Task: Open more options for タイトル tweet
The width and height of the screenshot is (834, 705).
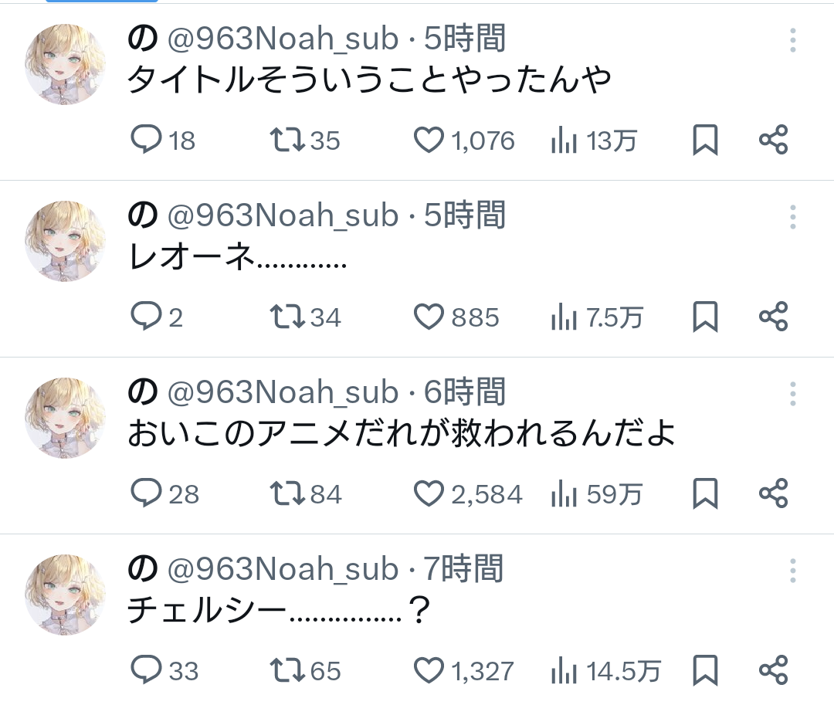Action: [x=793, y=40]
